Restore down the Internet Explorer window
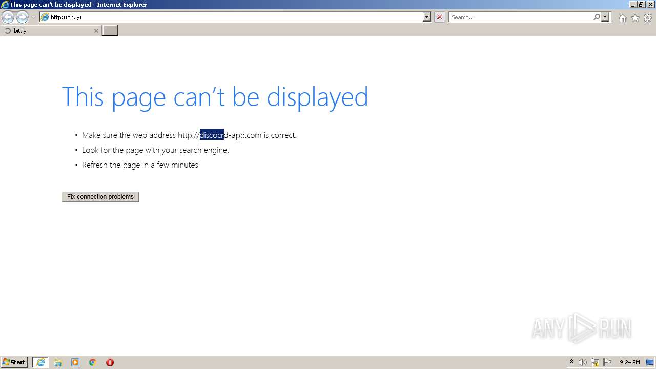 click(x=641, y=5)
